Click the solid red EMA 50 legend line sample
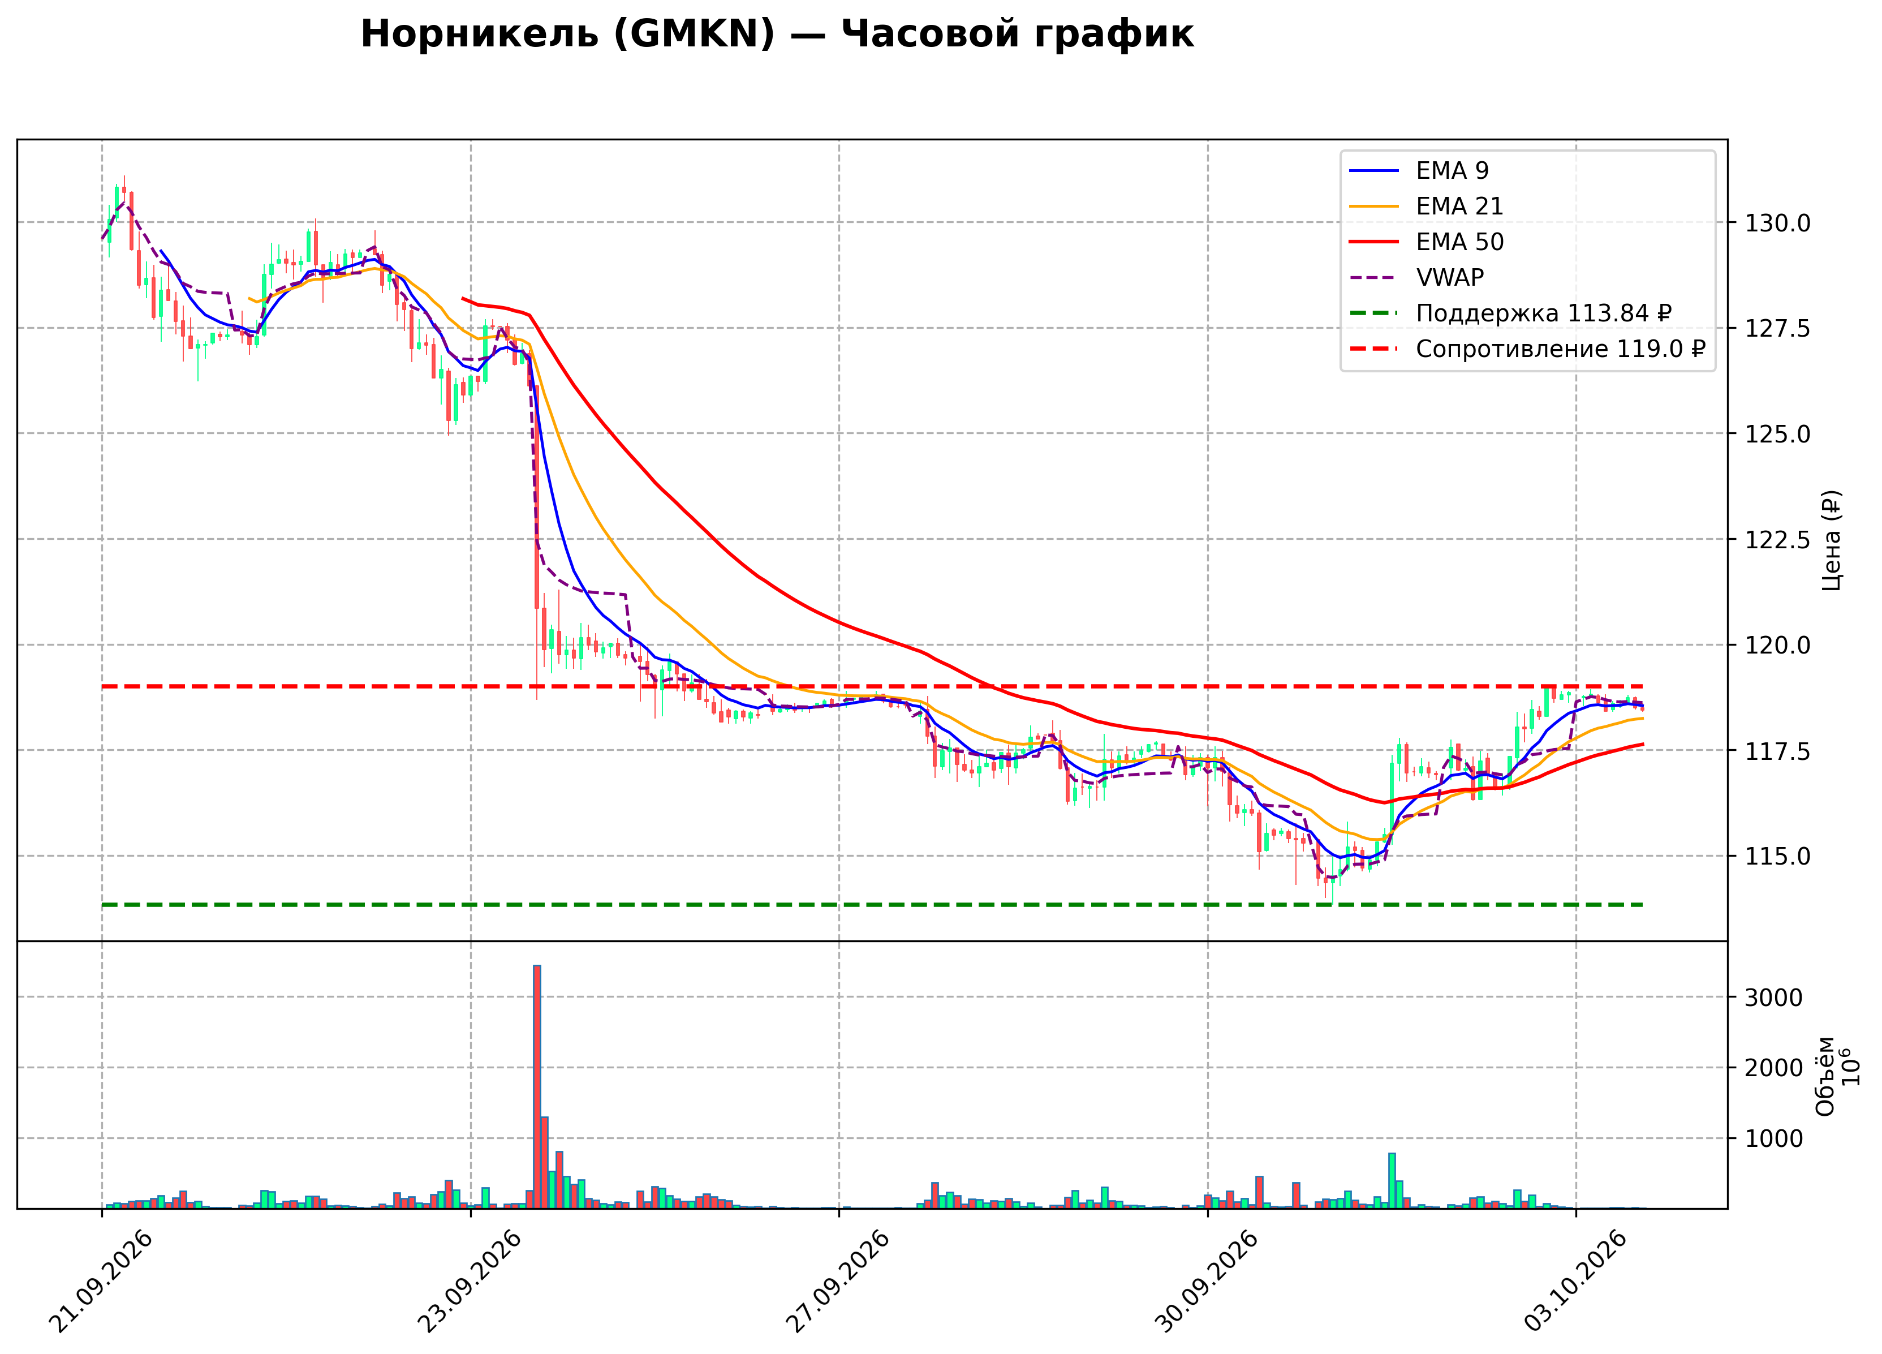Screen dimensions: 1882x1354 click(x=1374, y=242)
